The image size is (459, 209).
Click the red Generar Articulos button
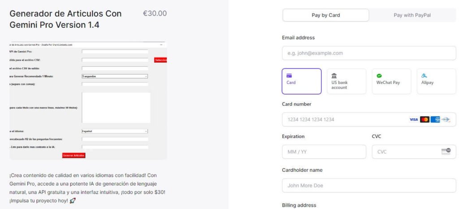coord(74,155)
